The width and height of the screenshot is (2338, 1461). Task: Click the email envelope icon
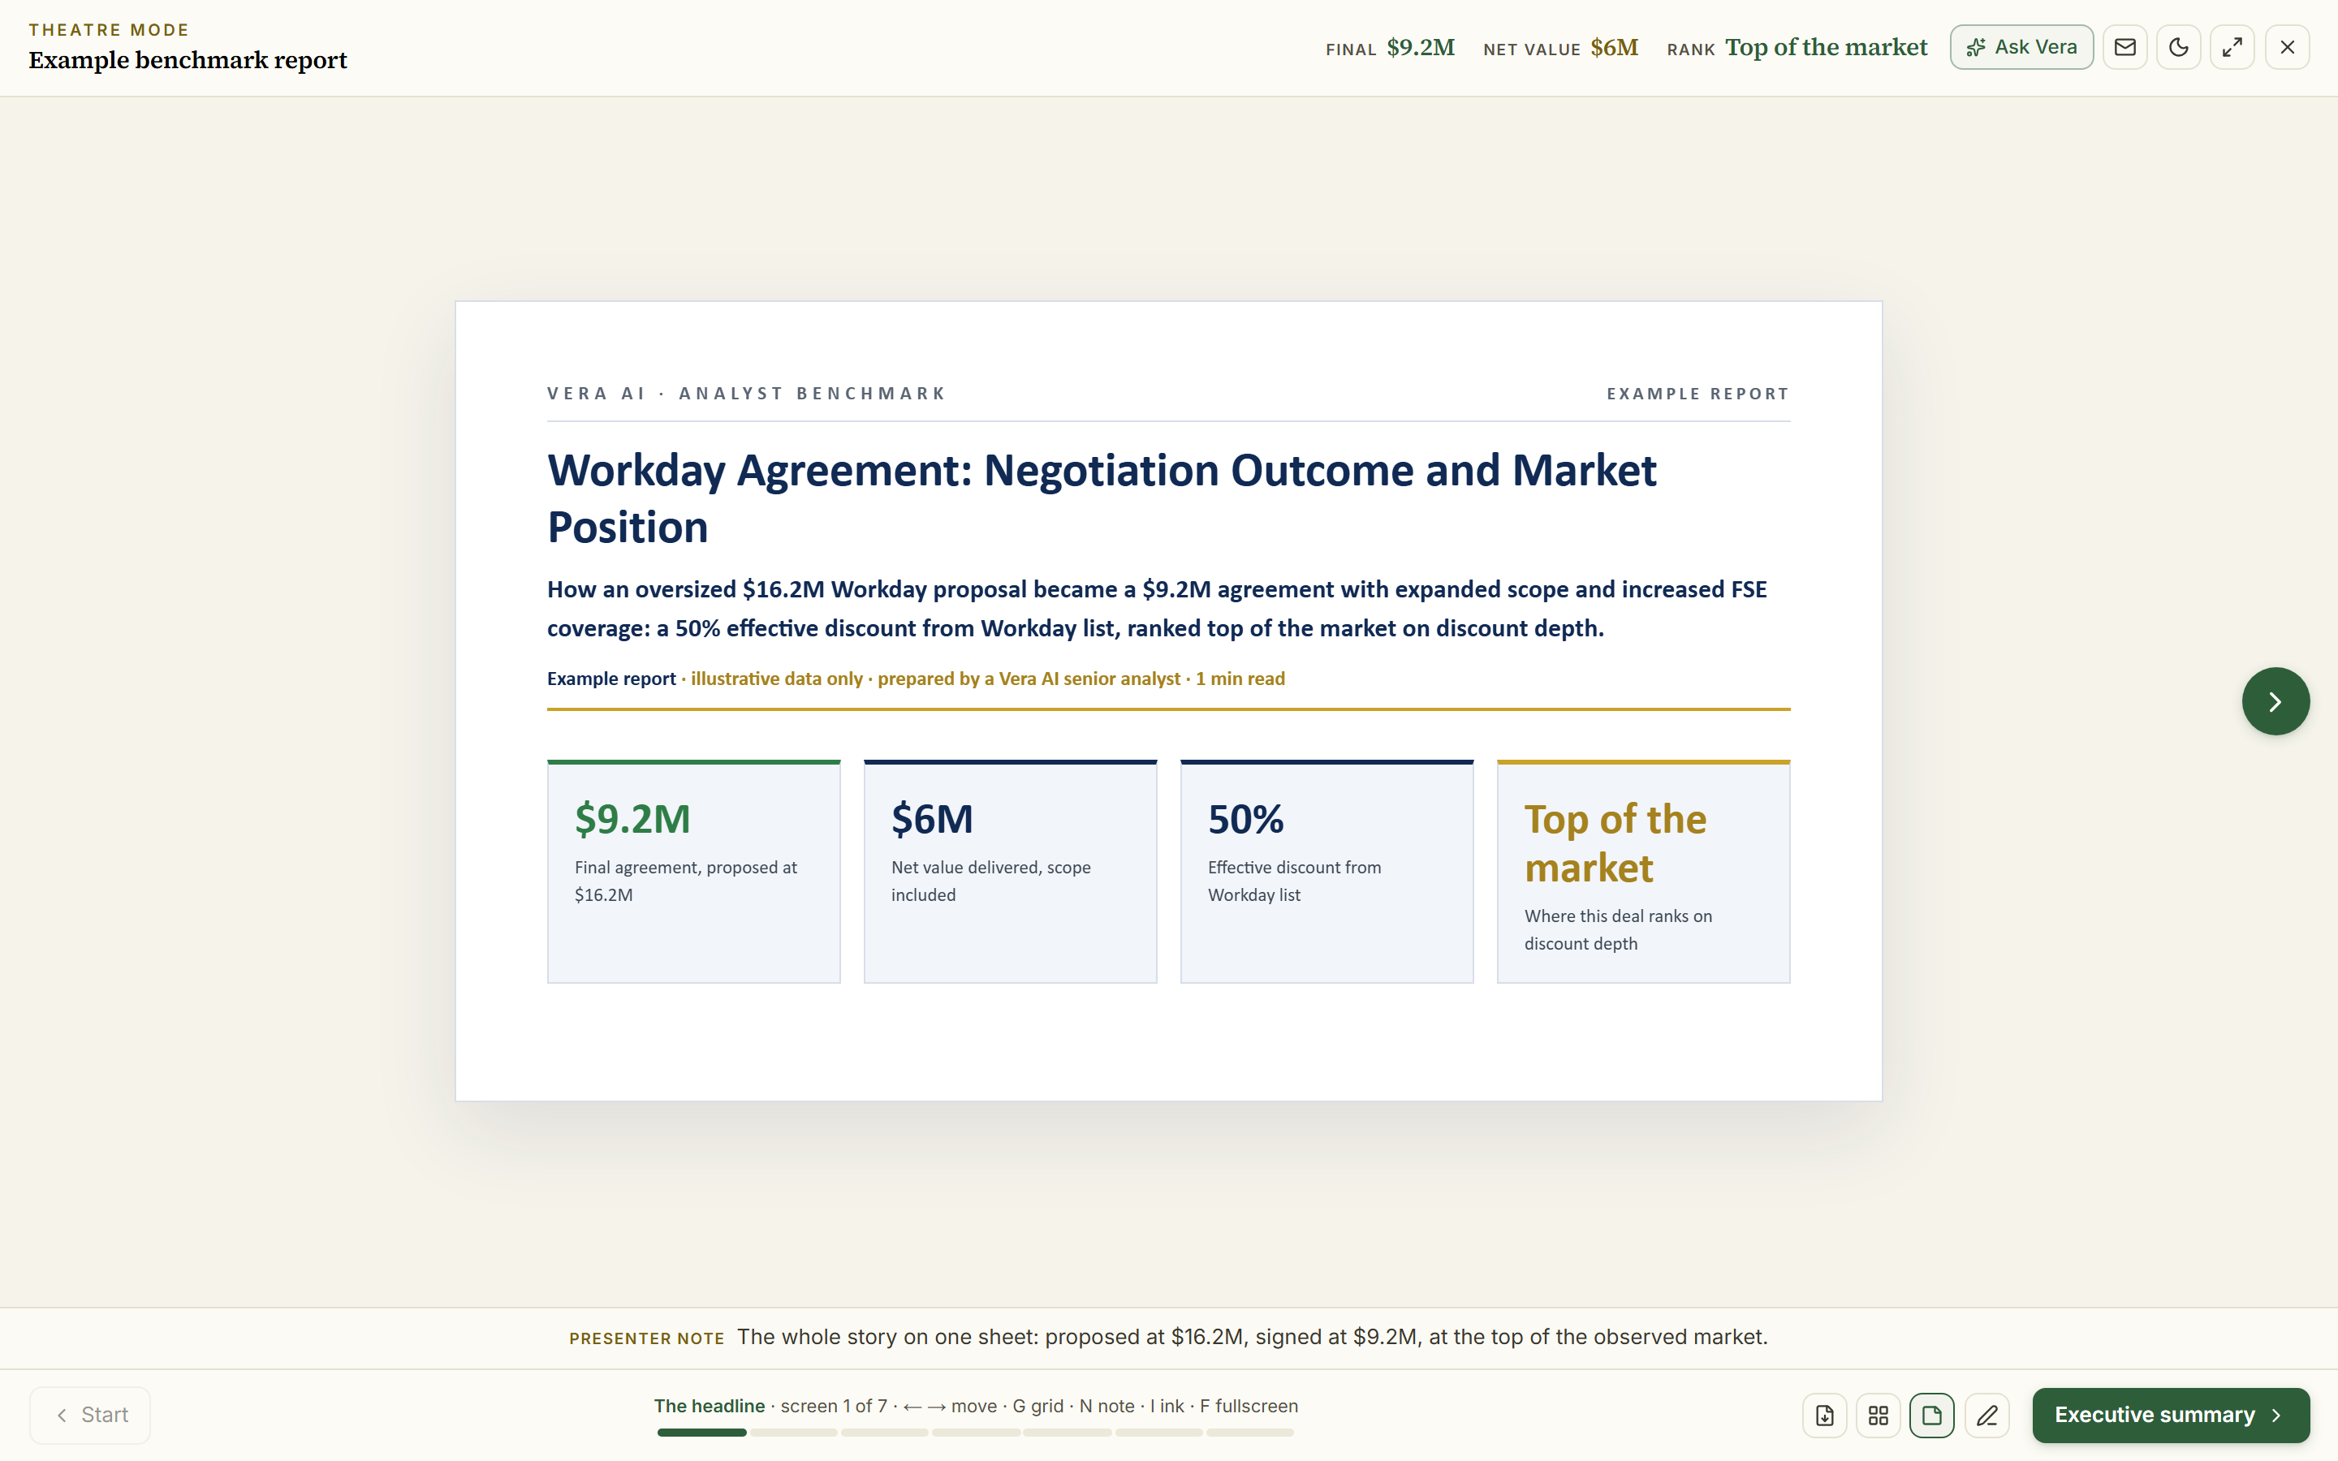coord(2124,47)
